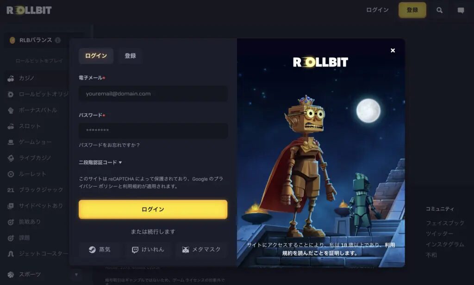The height and width of the screenshot is (285, 474).
Task: Click the search magnifier icon in header
Action: click(x=439, y=10)
